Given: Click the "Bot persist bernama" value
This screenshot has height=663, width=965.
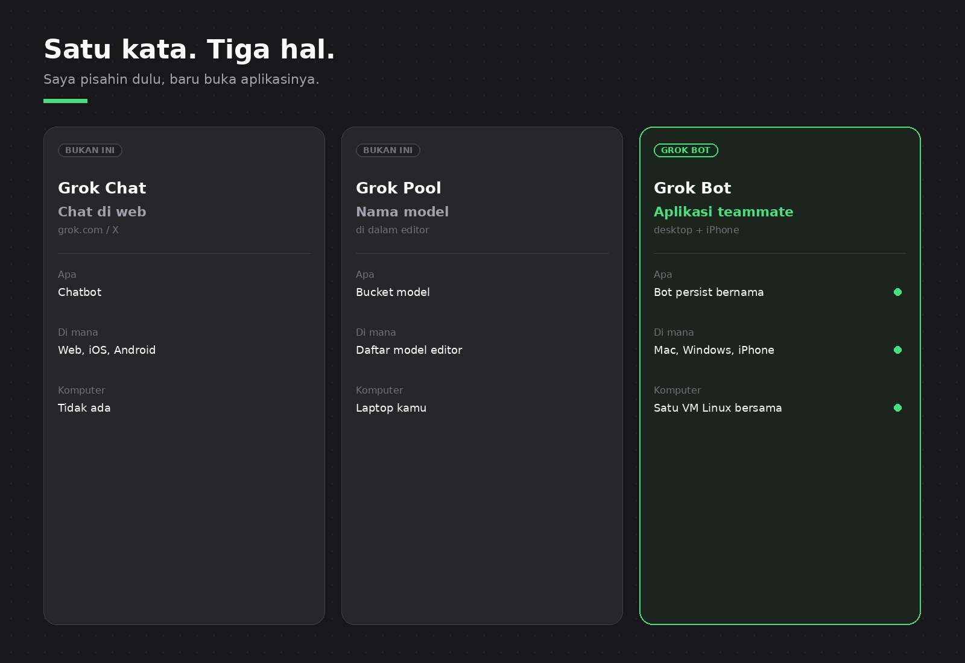Looking at the screenshot, I should pos(709,292).
